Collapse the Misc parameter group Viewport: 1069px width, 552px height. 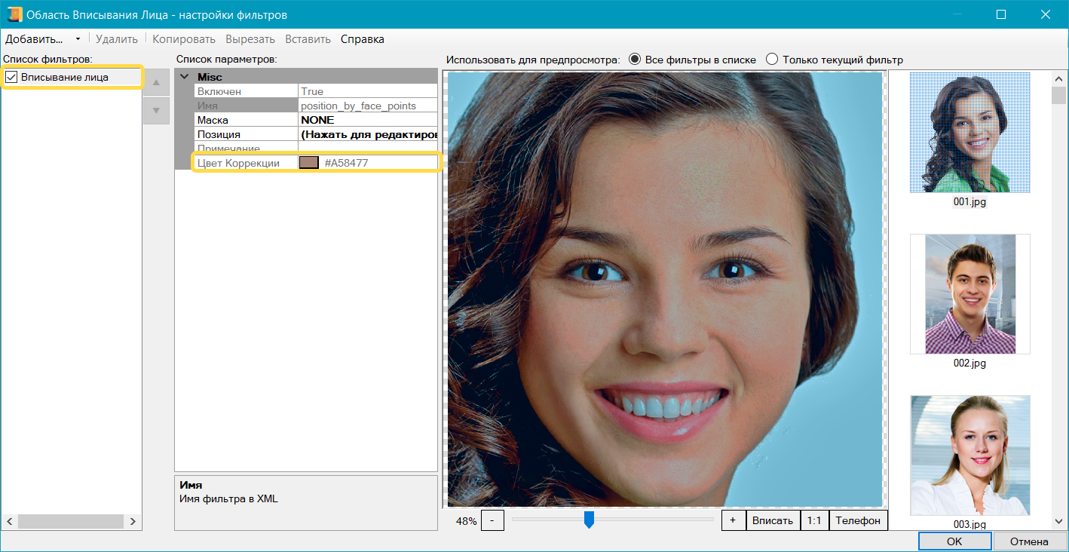(185, 77)
